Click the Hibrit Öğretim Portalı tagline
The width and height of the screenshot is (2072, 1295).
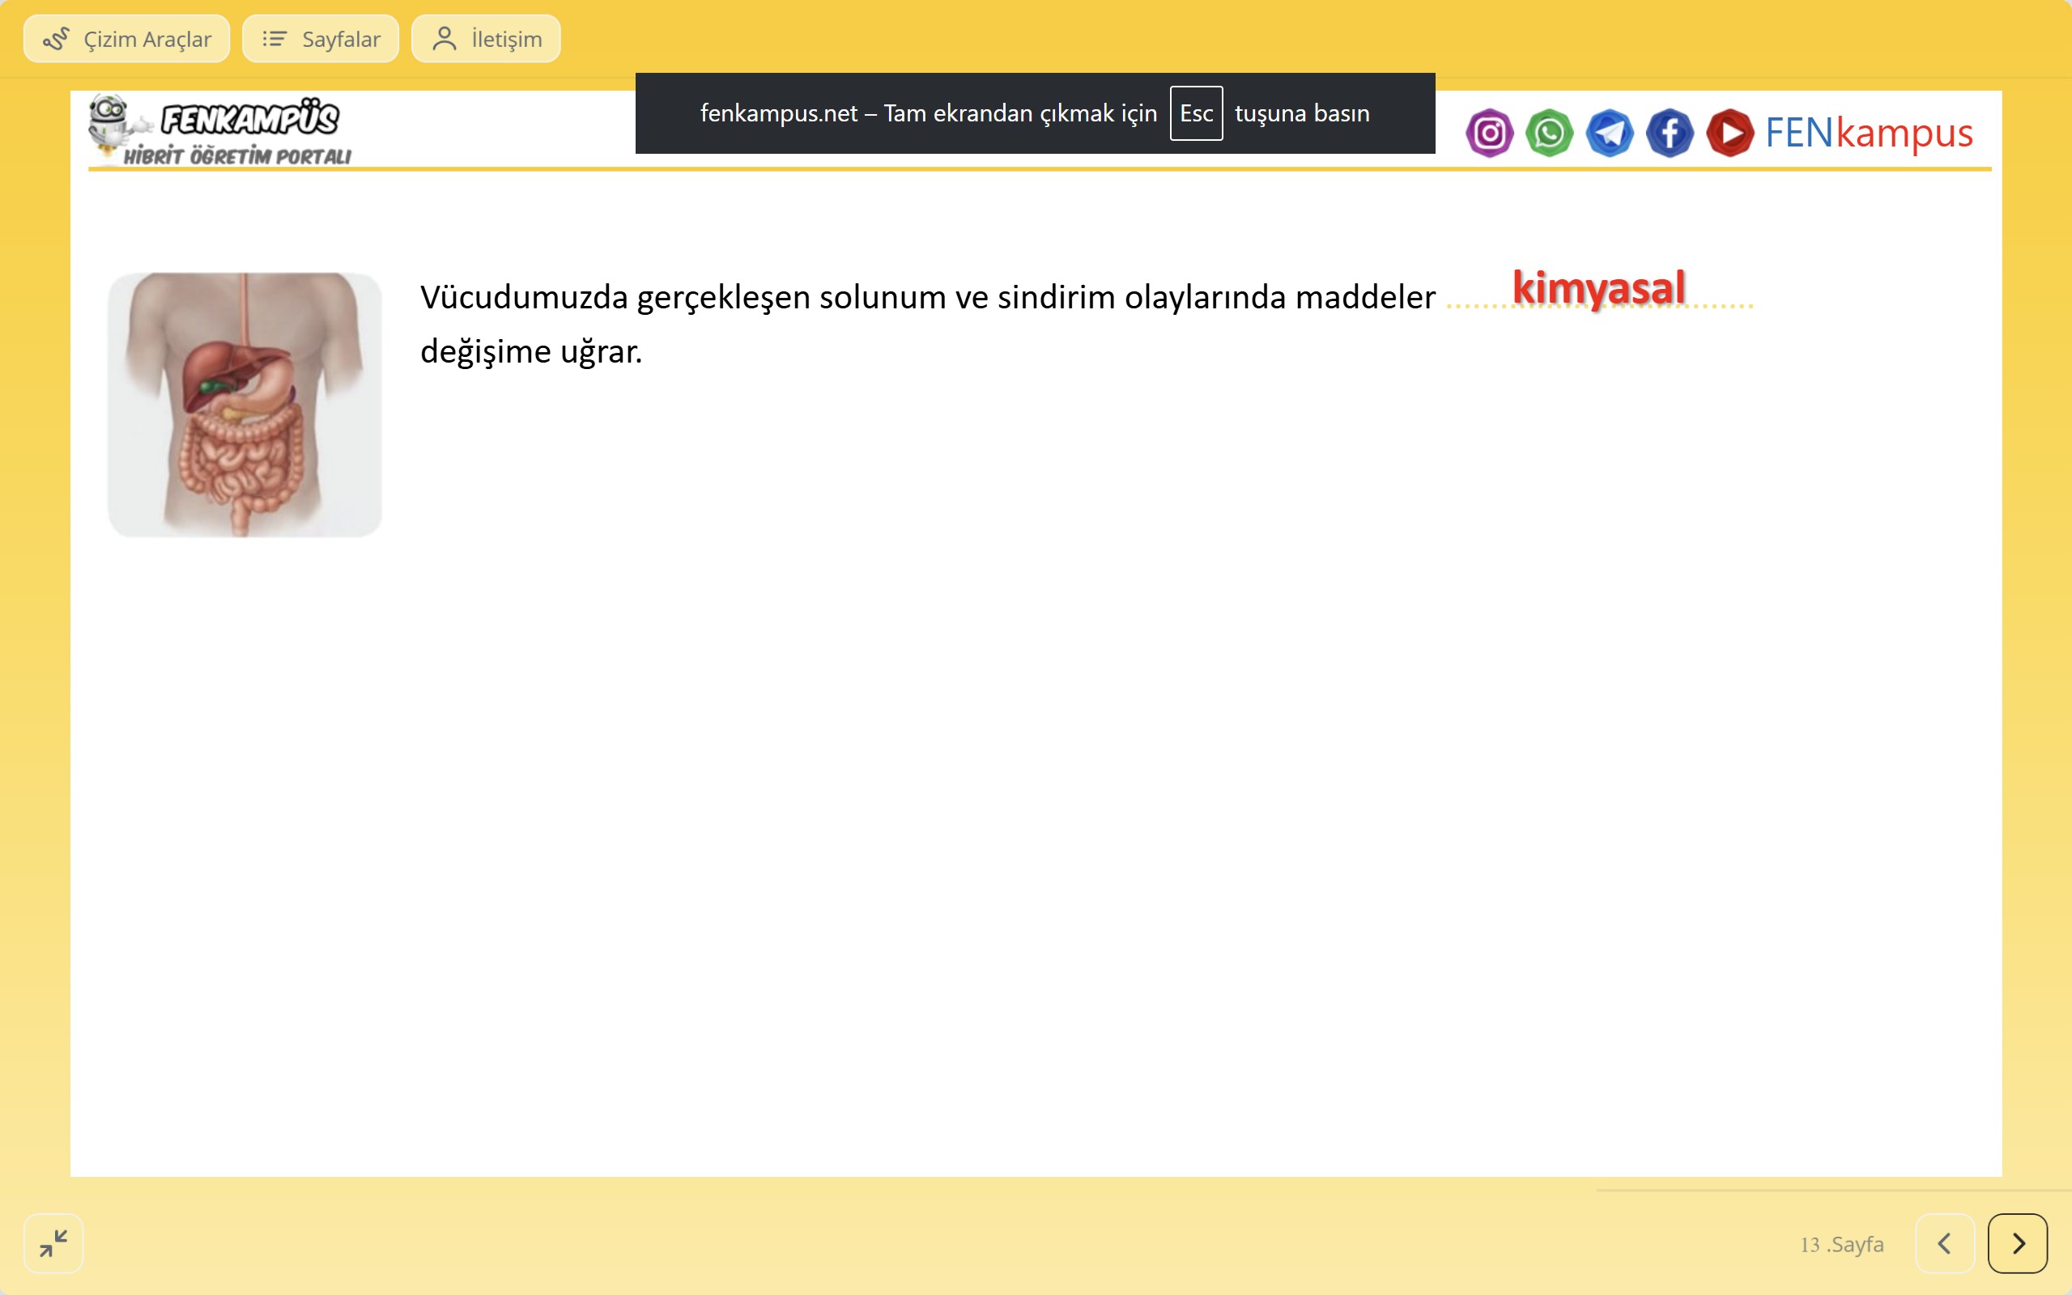tap(237, 156)
